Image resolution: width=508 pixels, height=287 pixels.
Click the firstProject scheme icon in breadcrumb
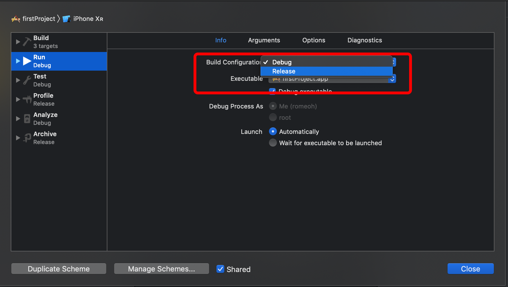16,19
